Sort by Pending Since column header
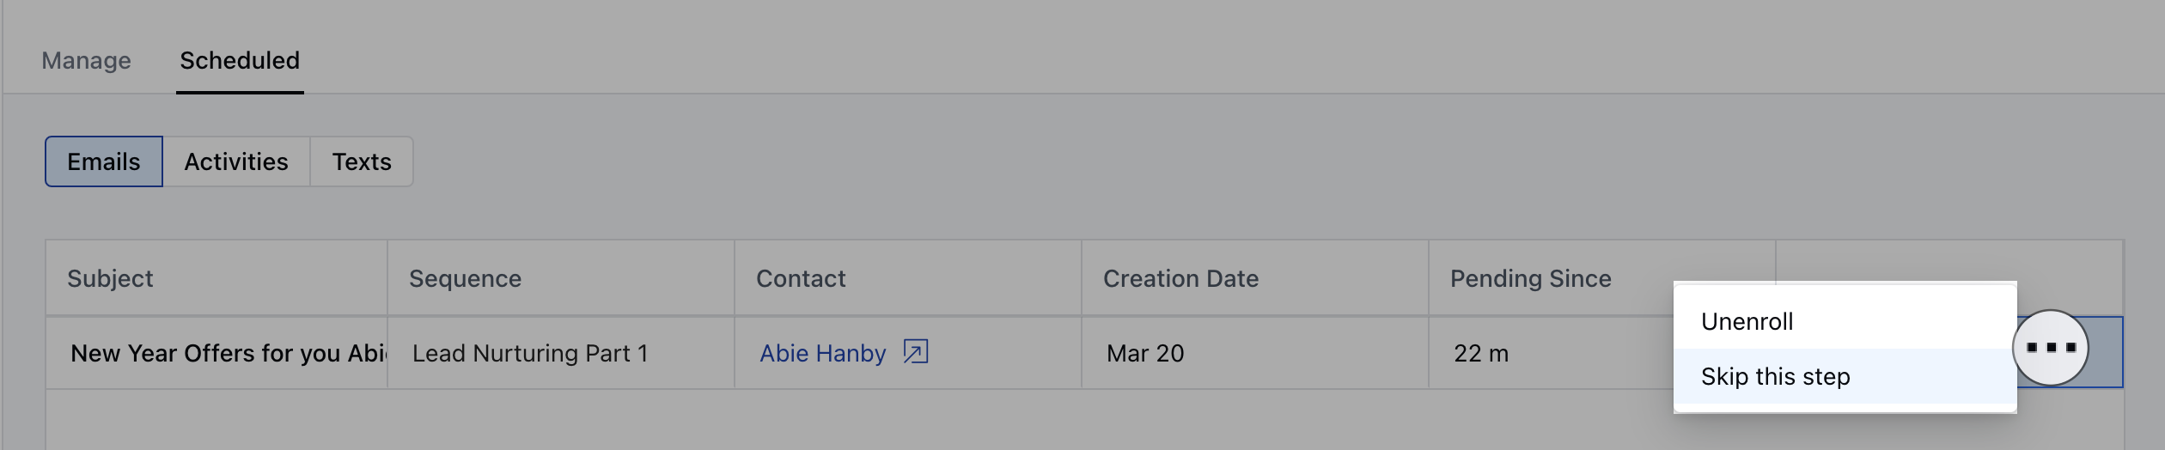This screenshot has height=450, width=2165. (1530, 278)
